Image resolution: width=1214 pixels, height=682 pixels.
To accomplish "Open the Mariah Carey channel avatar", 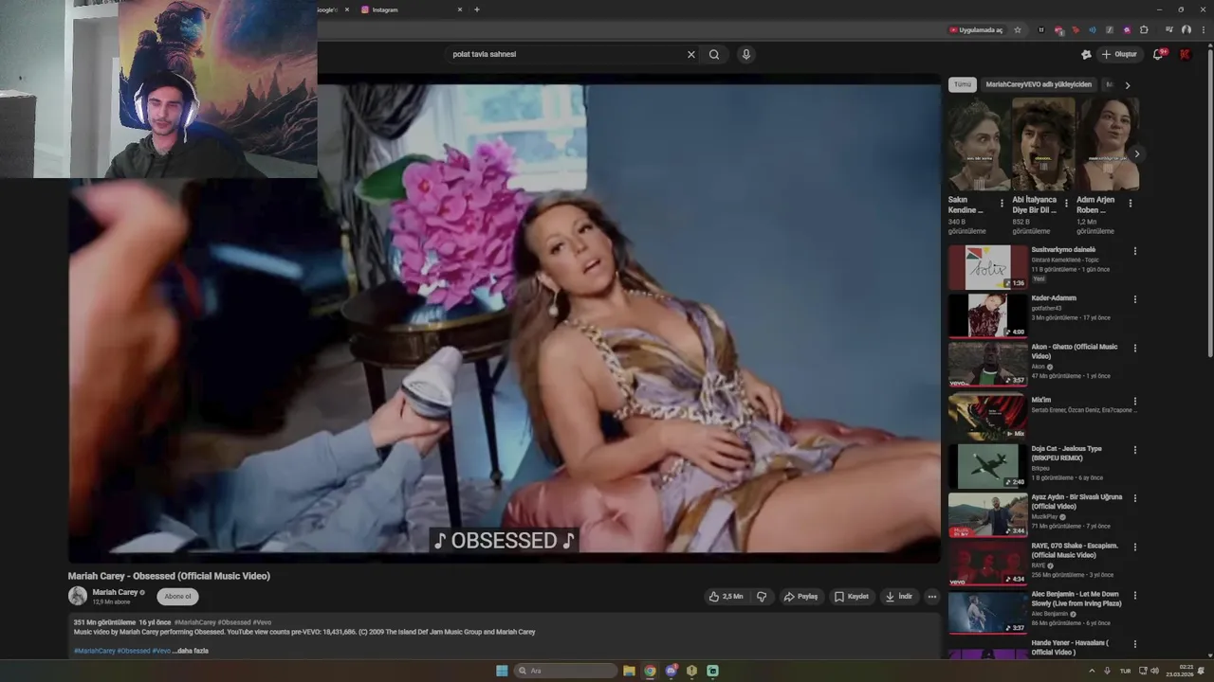I will point(78,596).
